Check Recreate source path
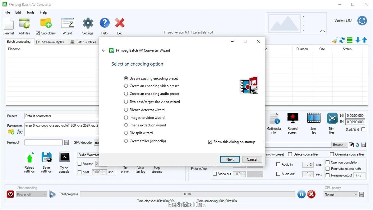 click(x=327, y=169)
